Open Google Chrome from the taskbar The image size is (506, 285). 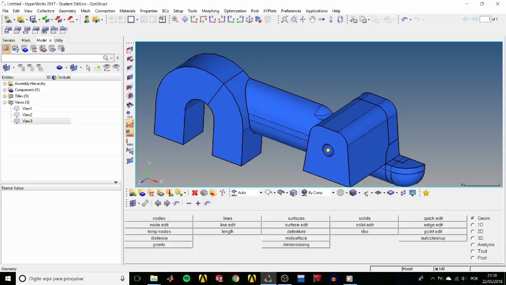pos(235,279)
